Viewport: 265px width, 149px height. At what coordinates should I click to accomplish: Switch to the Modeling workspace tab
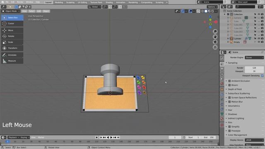[x=59, y=2]
